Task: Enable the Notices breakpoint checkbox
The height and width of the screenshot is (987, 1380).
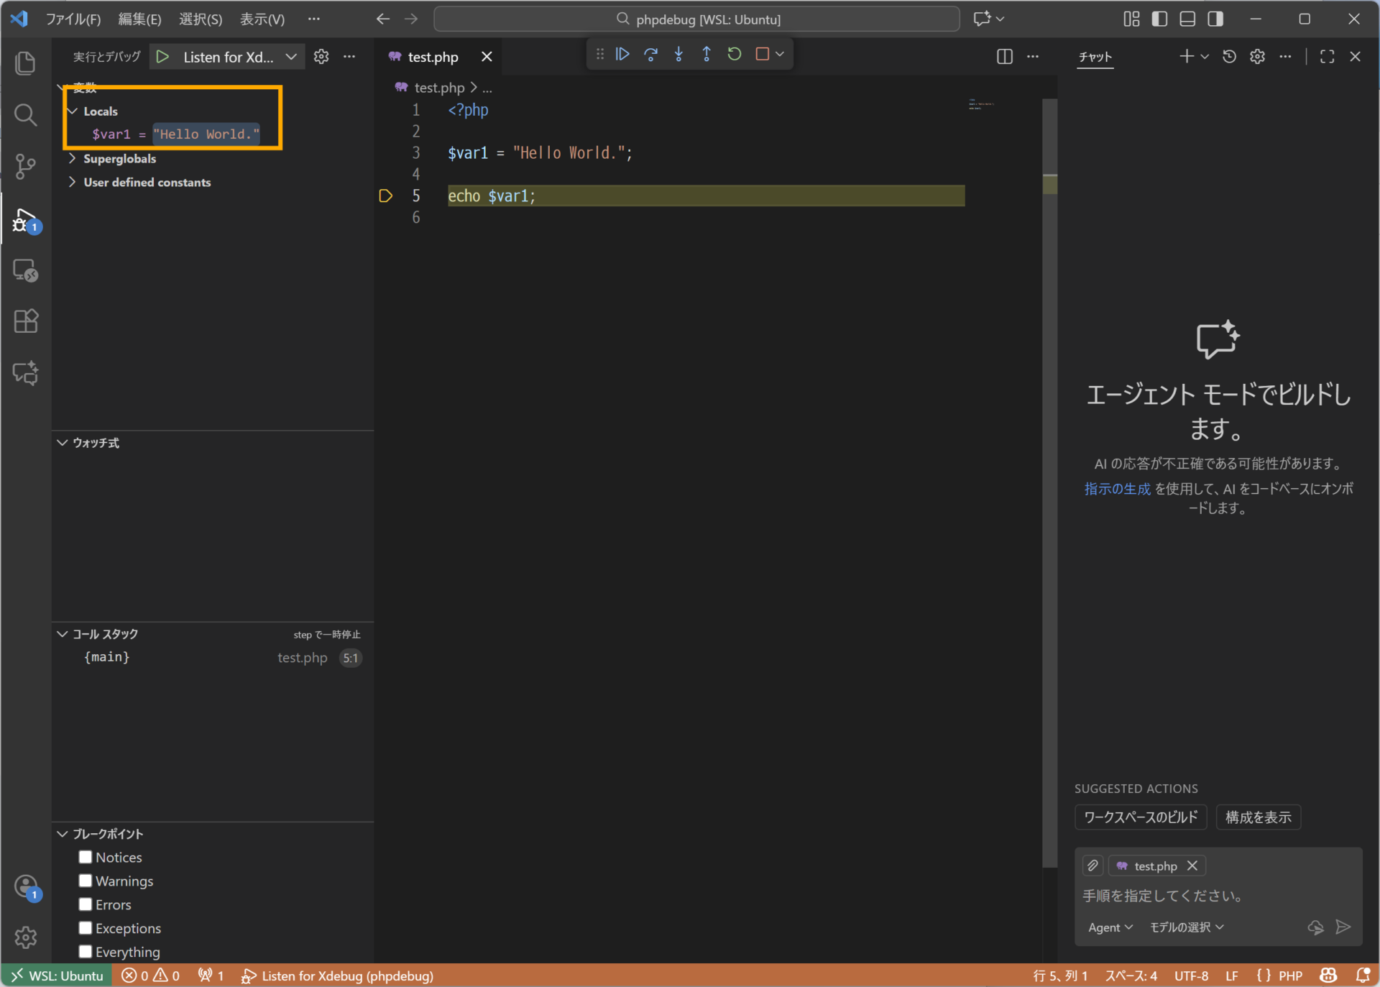Action: [x=86, y=857]
